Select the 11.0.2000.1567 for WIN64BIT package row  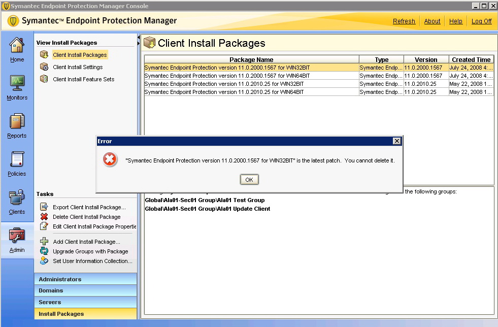pos(319,76)
